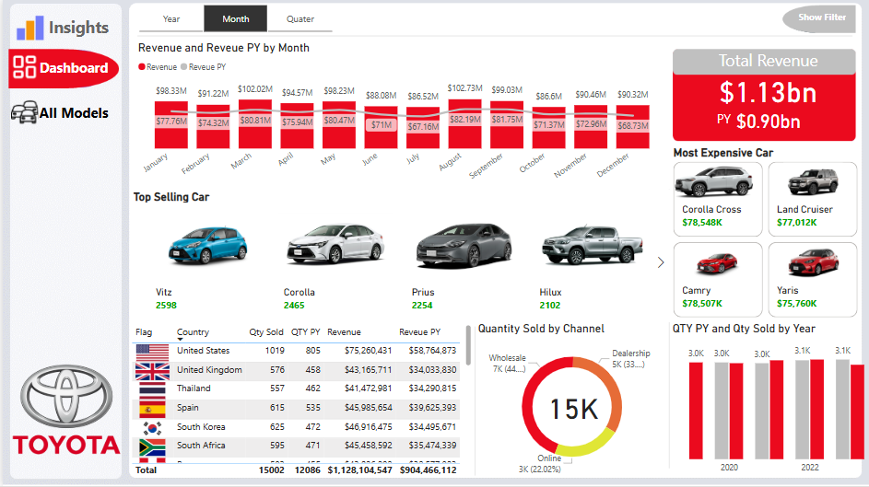869x487 pixels.
Task: Click the 2020 axis label
Action: (x=729, y=468)
